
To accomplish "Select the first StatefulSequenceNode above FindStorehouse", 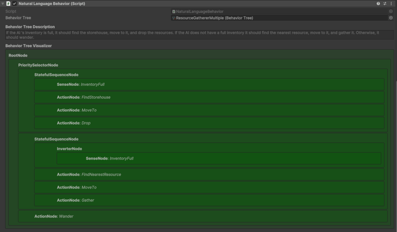I will click(x=56, y=74).
